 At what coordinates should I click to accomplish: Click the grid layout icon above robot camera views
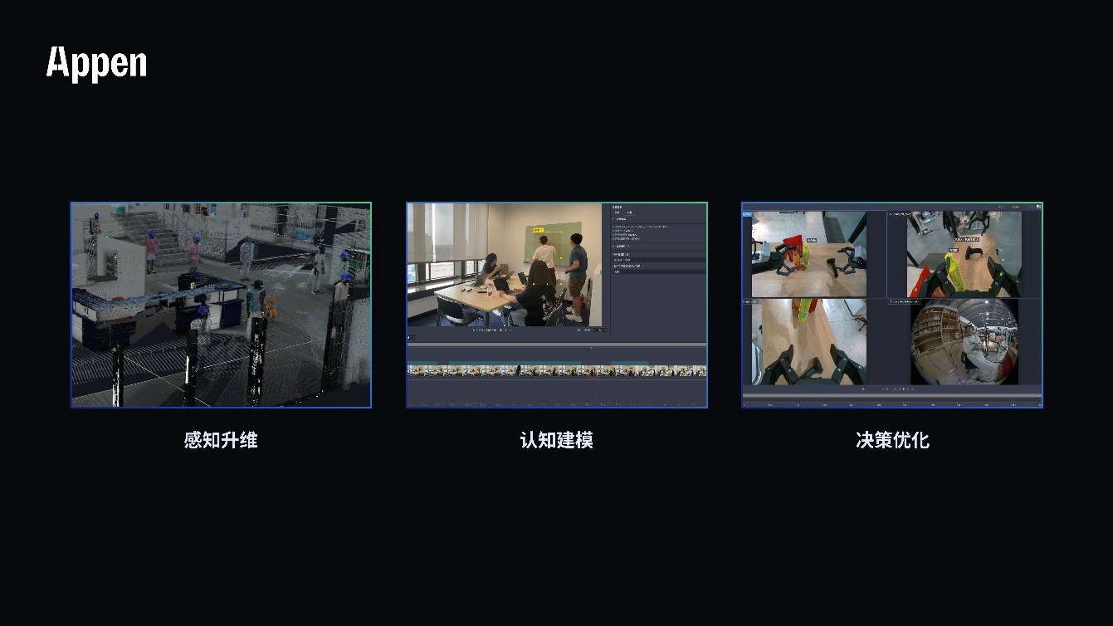[x=1037, y=207]
